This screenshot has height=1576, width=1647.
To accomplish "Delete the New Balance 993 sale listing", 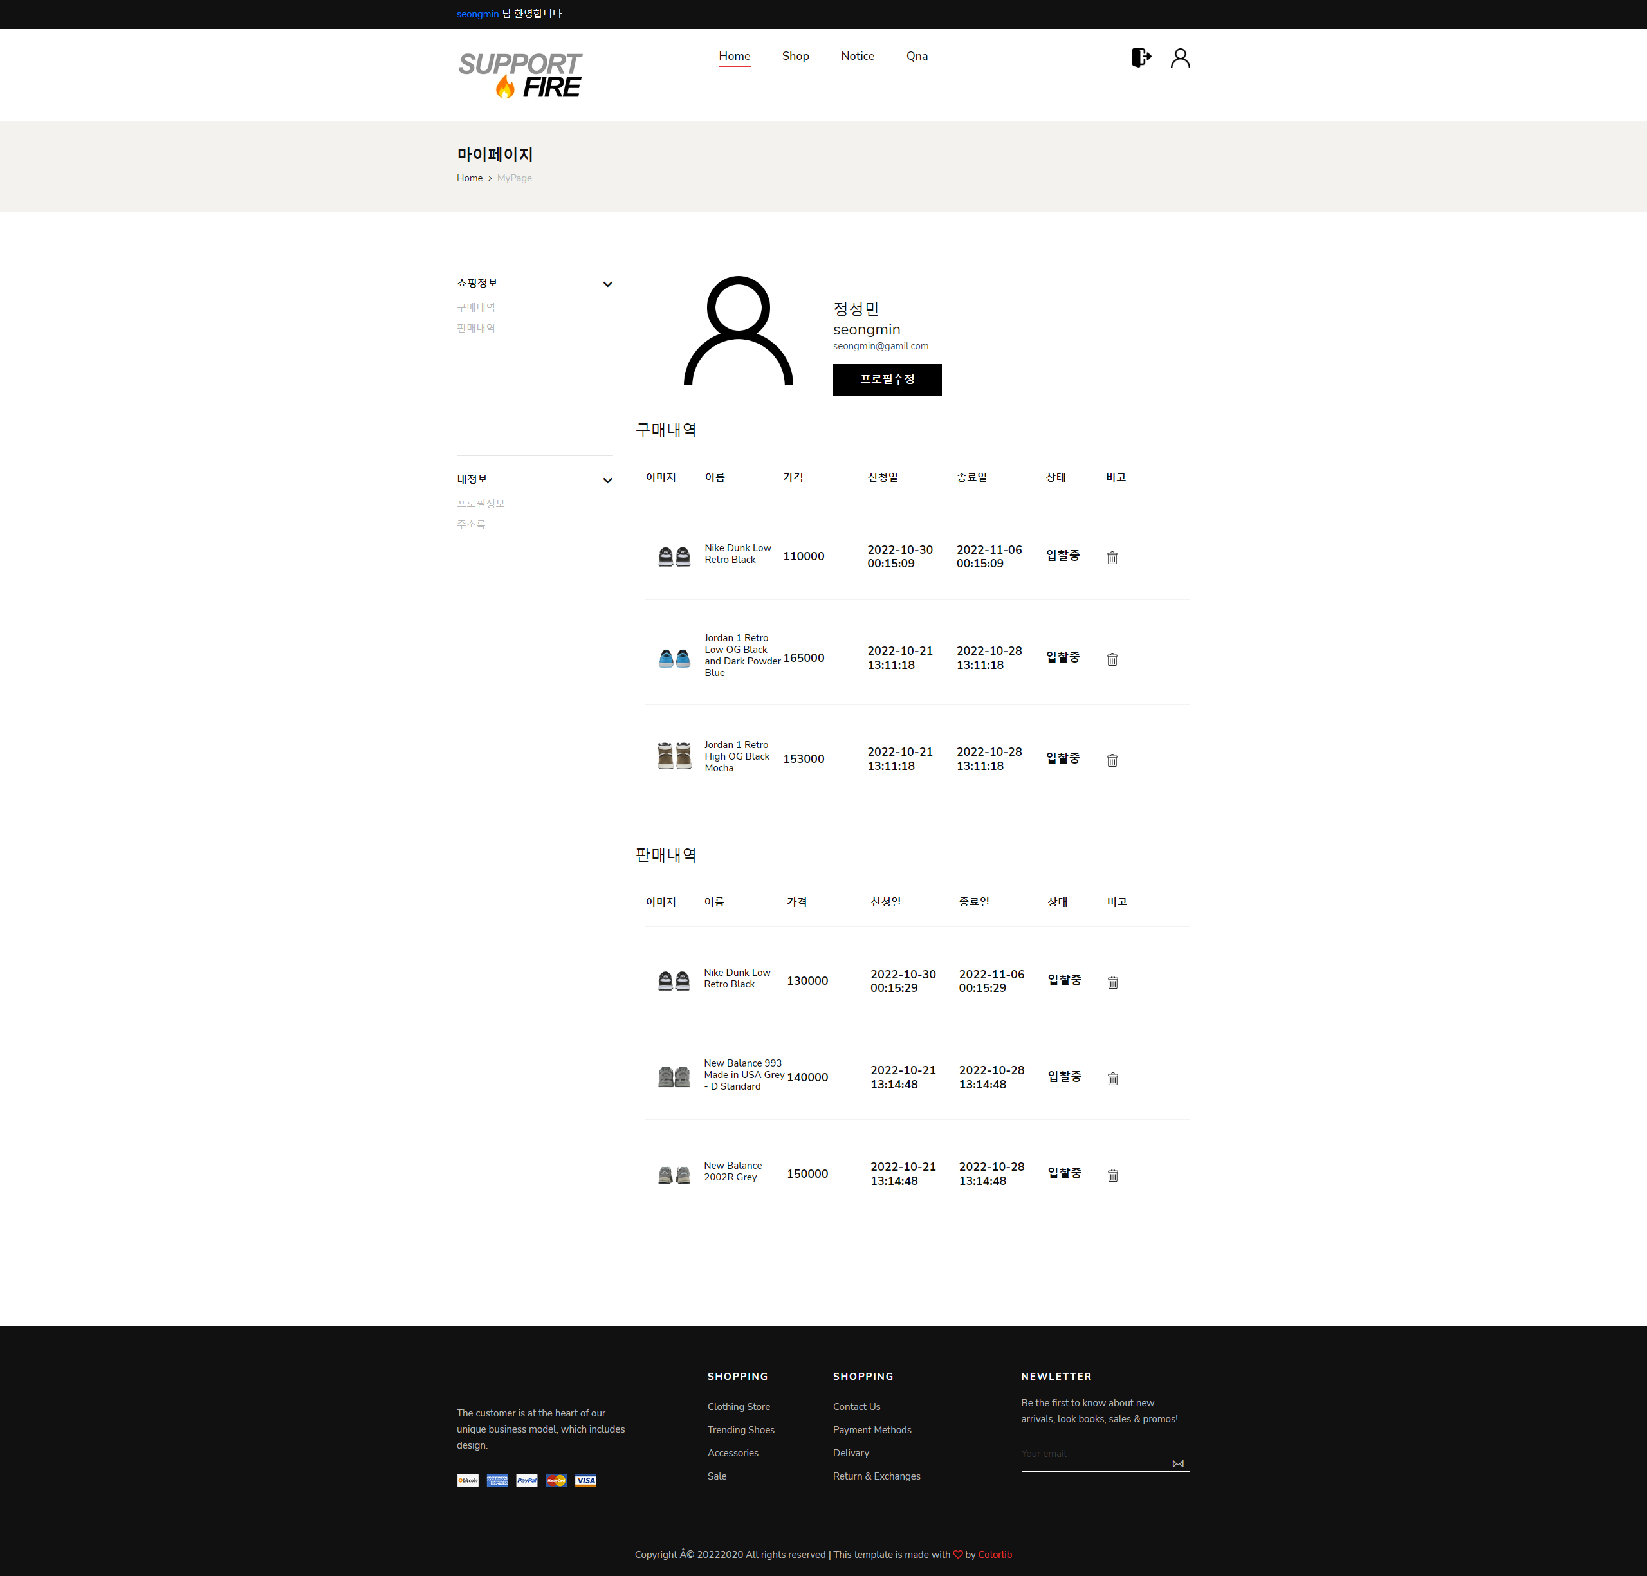I will pos(1112,1078).
